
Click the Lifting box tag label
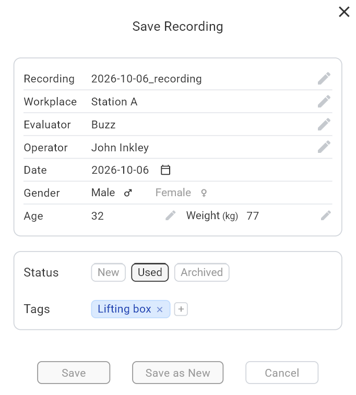click(124, 309)
